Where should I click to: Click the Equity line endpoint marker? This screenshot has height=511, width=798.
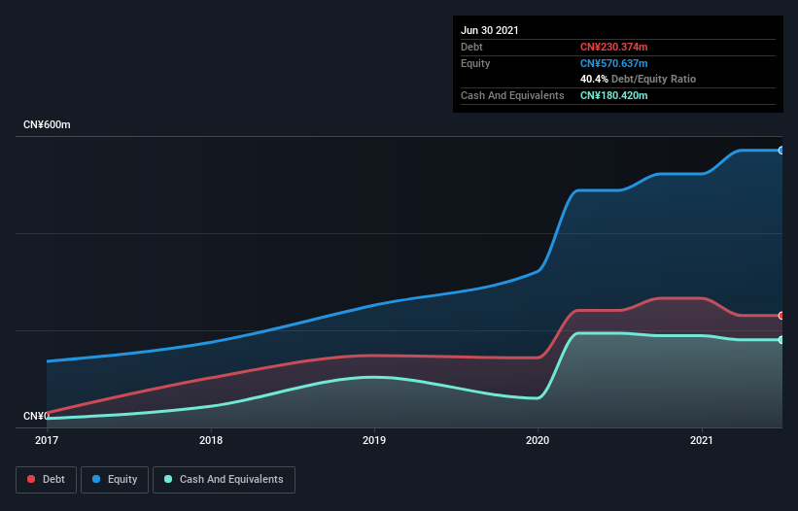(x=781, y=151)
